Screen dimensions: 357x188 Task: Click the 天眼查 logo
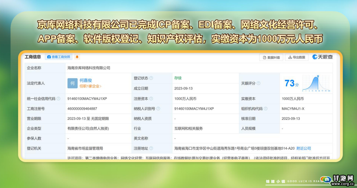(x=323, y=57)
